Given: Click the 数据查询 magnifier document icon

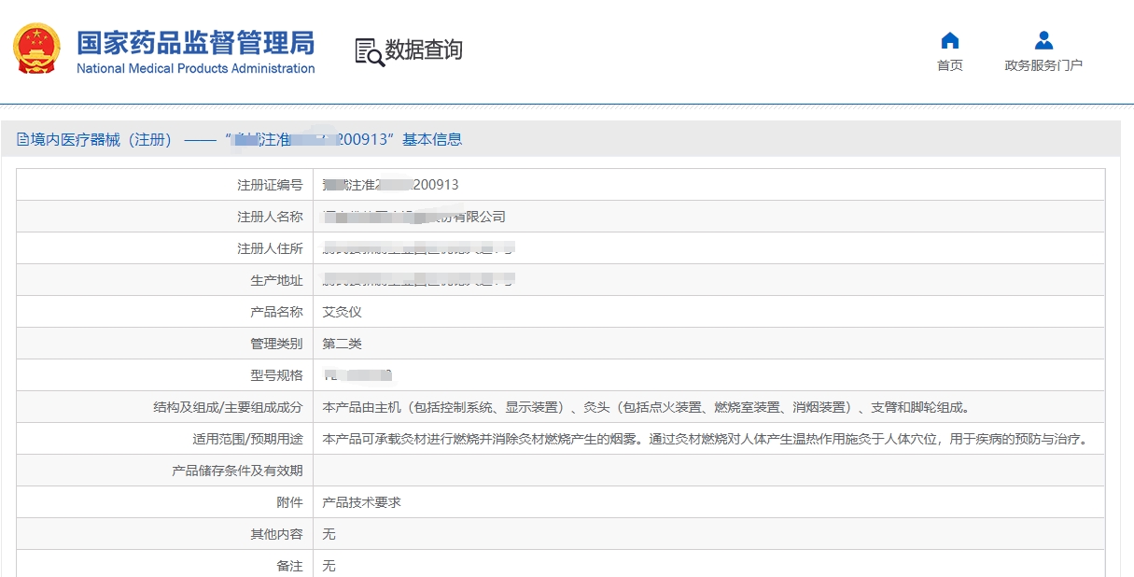Looking at the screenshot, I should [x=370, y=51].
